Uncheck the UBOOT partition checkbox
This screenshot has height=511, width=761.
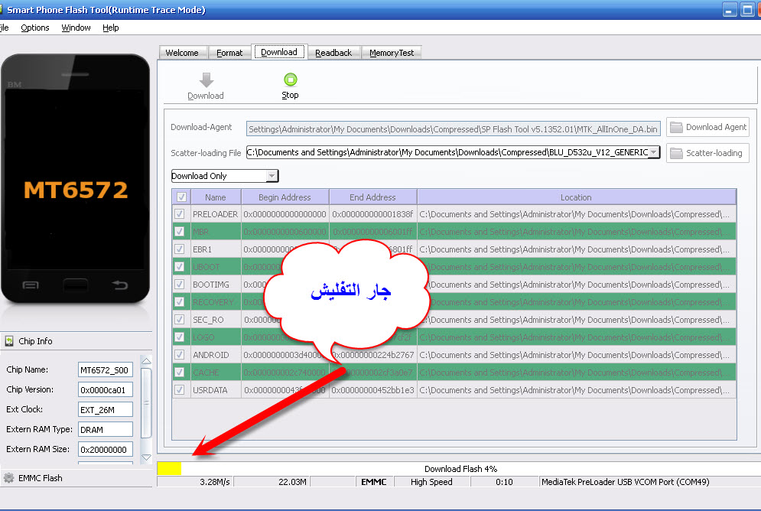click(x=180, y=267)
